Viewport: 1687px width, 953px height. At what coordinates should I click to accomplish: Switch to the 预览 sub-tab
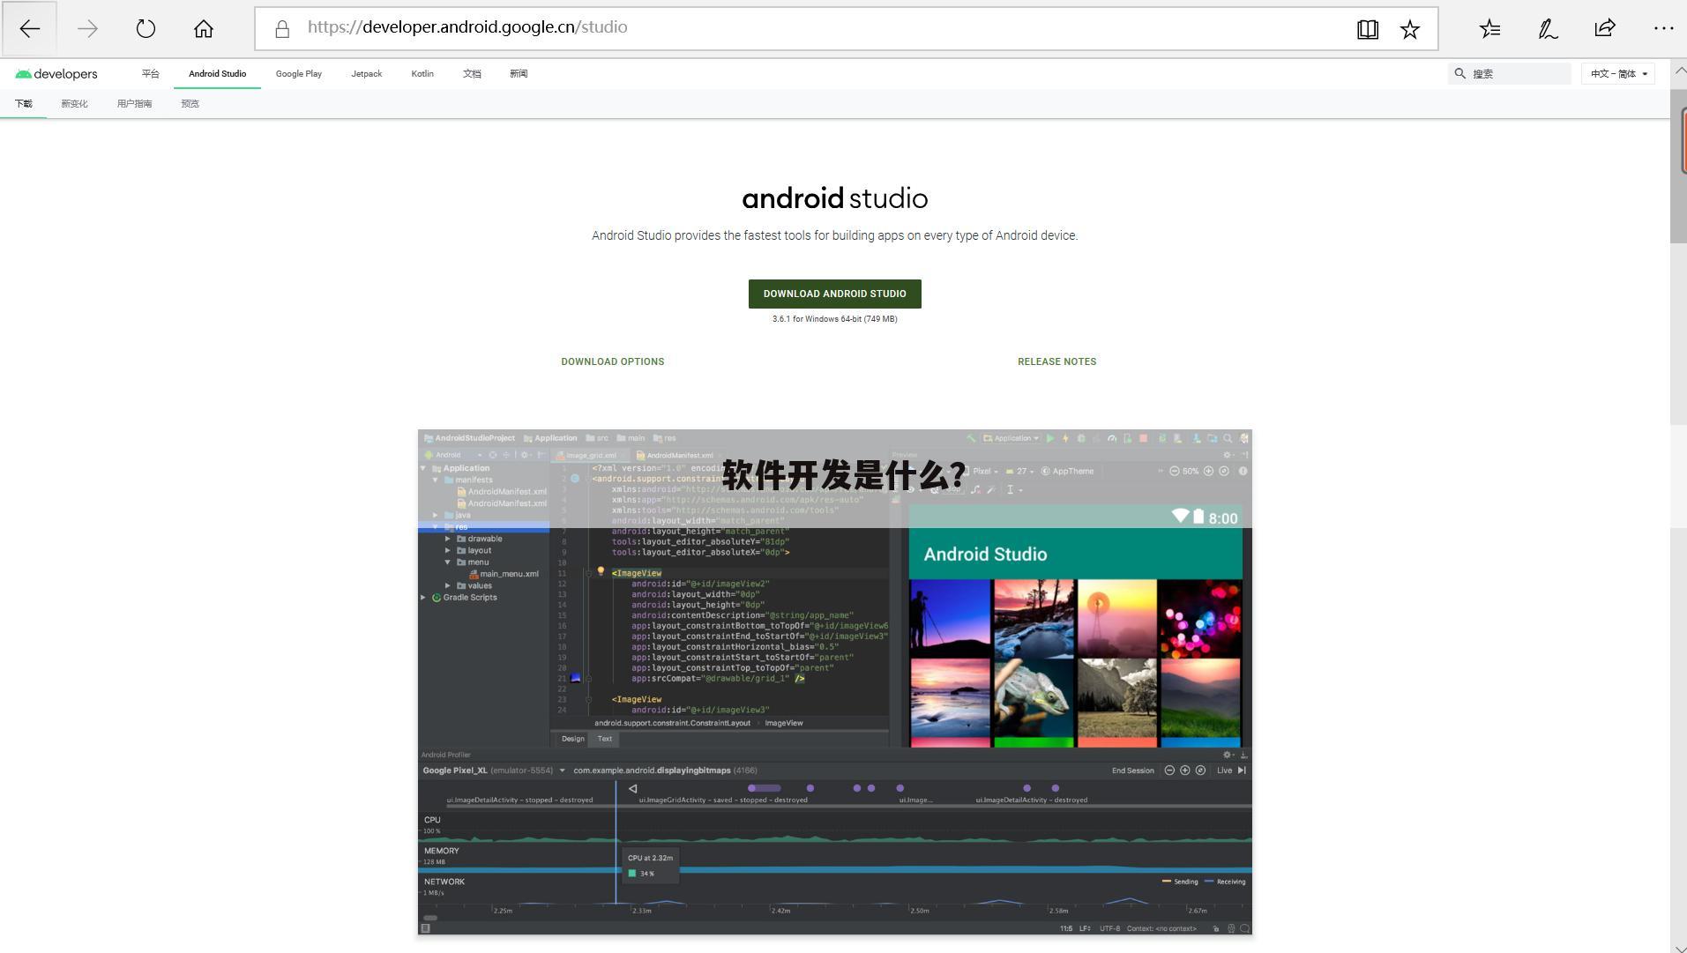190,104
